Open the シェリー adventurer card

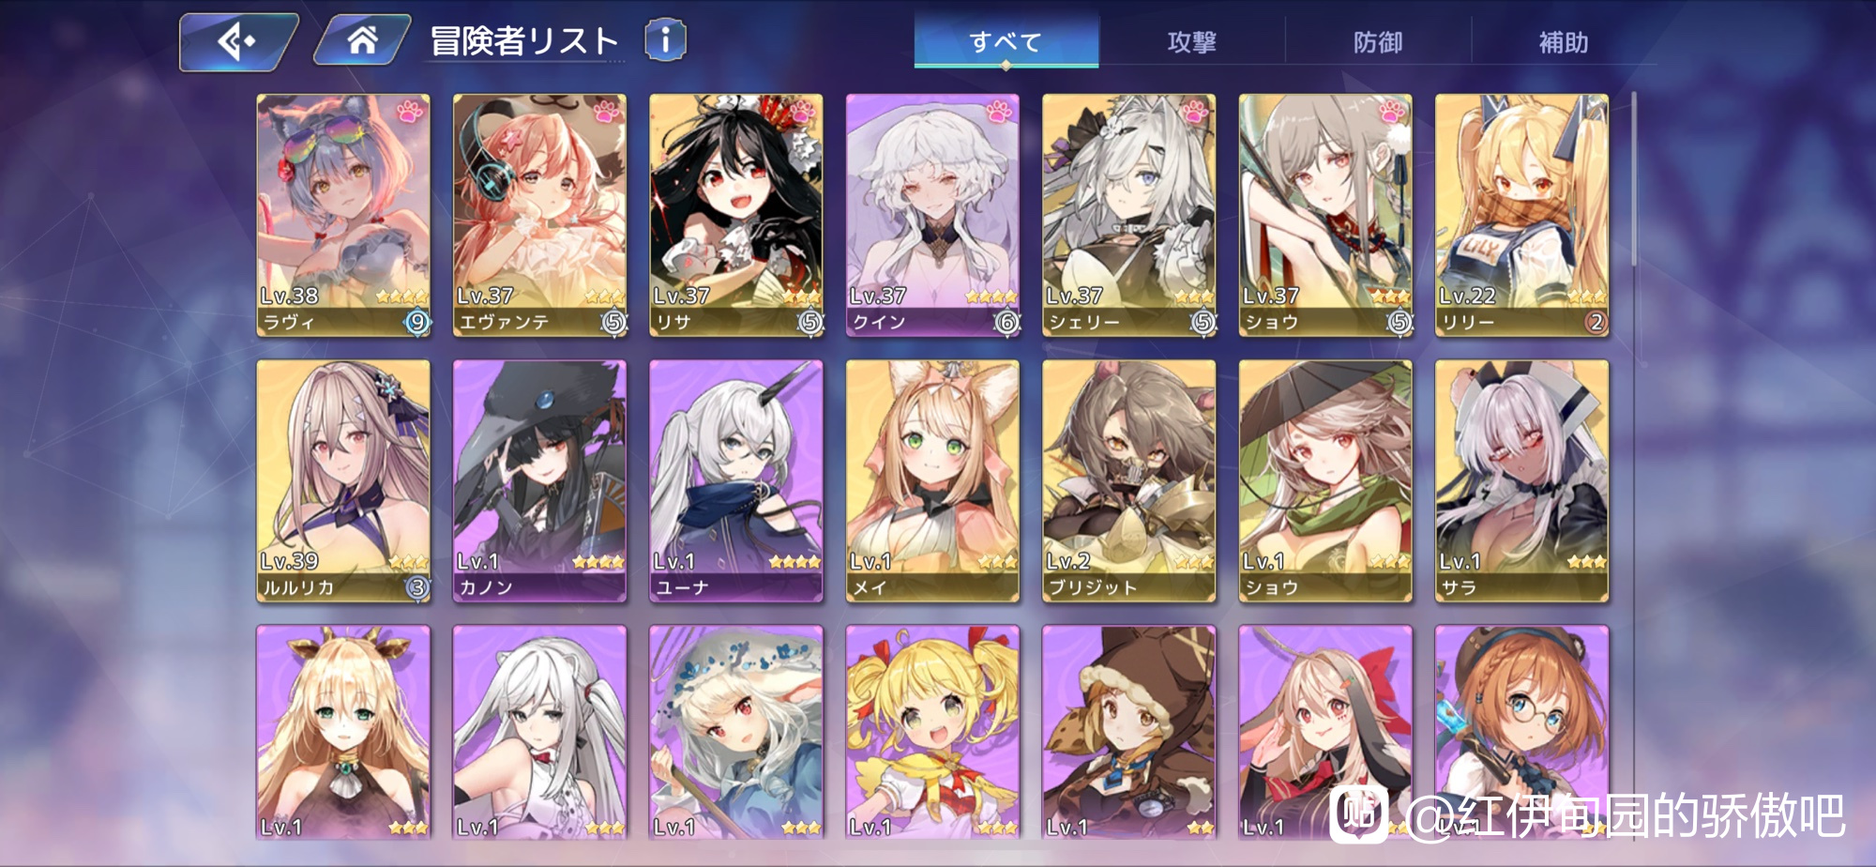click(1129, 215)
